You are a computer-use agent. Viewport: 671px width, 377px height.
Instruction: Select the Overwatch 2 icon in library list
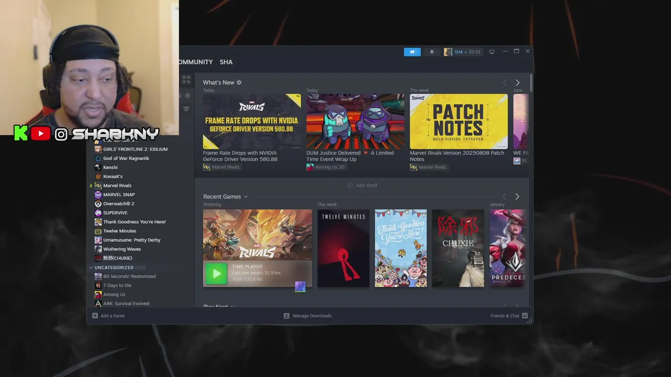click(x=98, y=204)
